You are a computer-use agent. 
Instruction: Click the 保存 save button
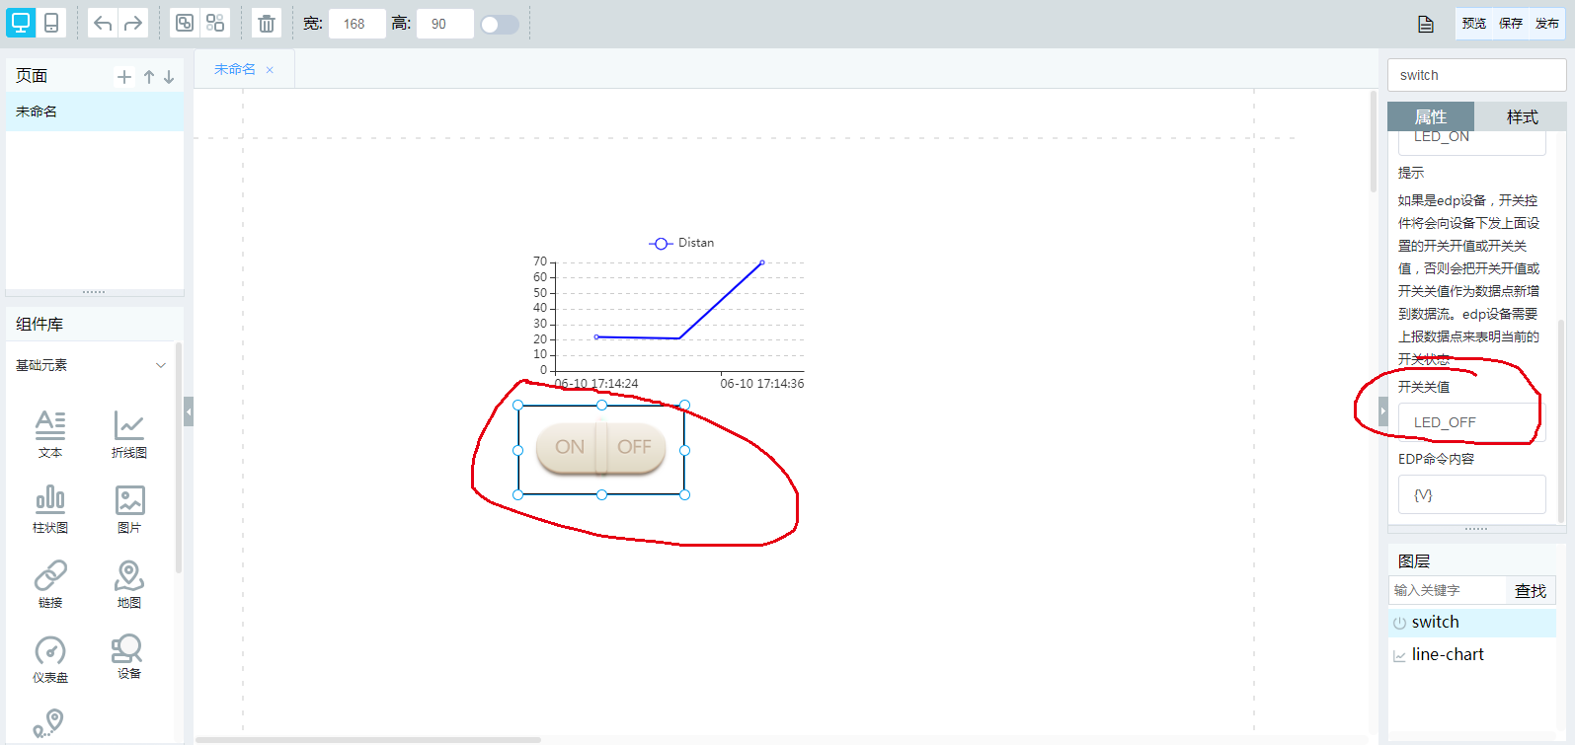pos(1511,24)
